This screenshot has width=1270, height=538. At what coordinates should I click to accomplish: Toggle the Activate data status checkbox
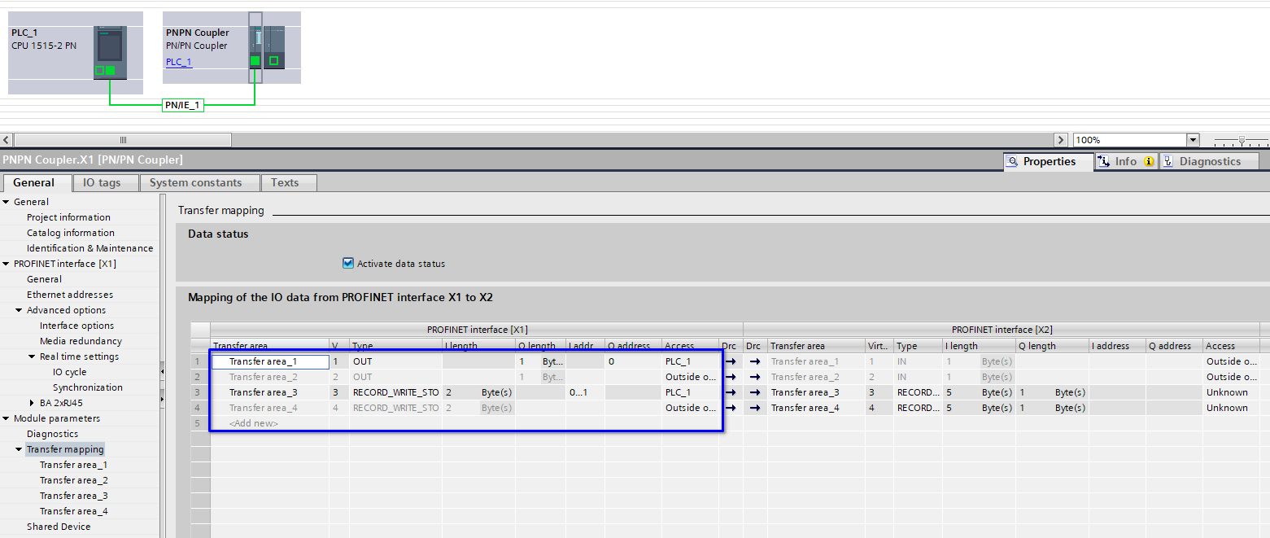348,264
